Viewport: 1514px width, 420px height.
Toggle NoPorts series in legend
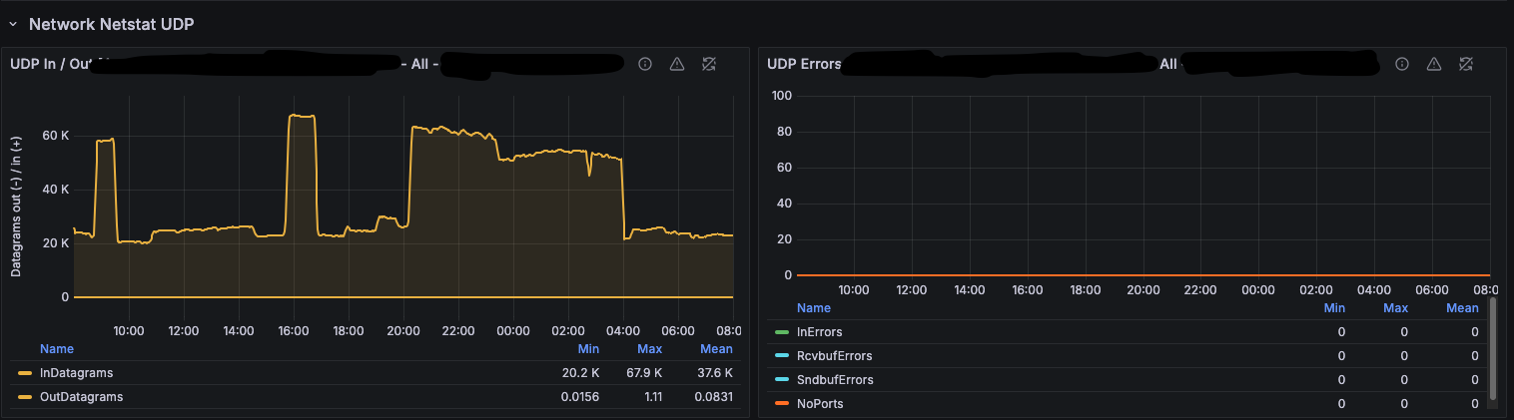coord(820,404)
